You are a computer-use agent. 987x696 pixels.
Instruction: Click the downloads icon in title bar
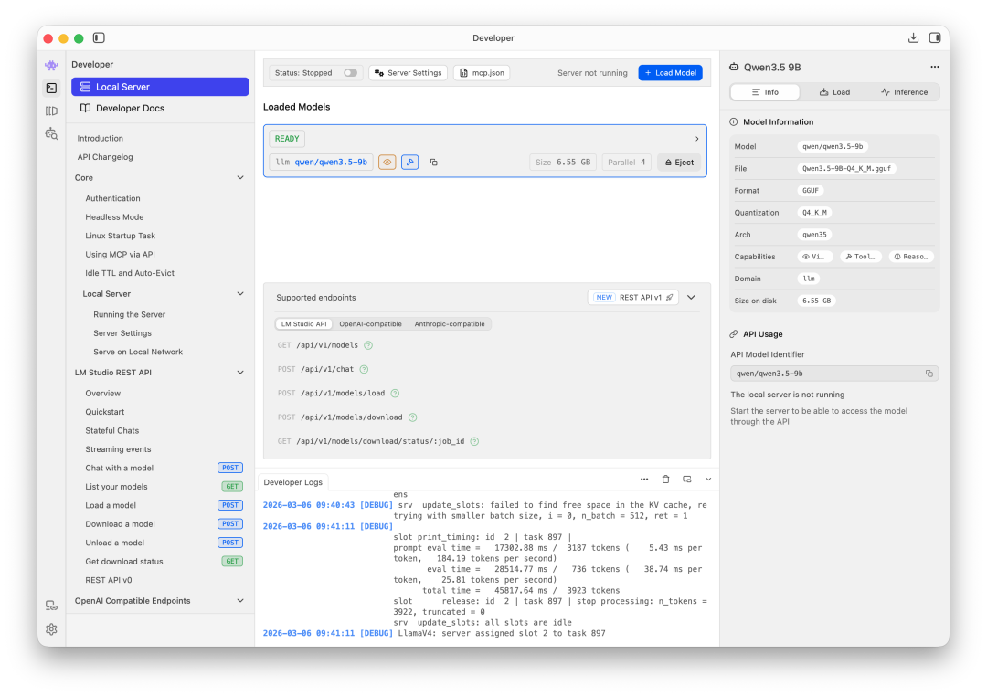[x=913, y=37]
